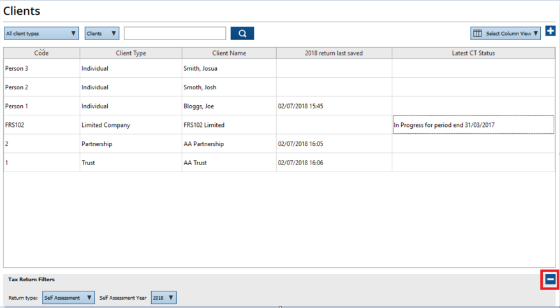Sort by the Code column header
This screenshot has width=560, height=308.
pyautogui.click(x=41, y=53)
